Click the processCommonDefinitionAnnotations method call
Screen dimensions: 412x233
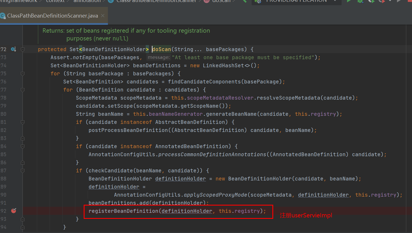pyautogui.click(x=212, y=154)
